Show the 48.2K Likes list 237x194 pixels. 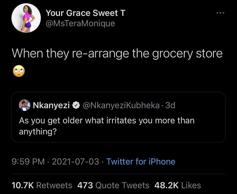click(x=177, y=185)
